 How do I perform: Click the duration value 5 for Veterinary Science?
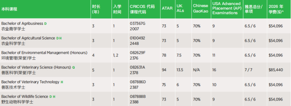pos(93,70)
